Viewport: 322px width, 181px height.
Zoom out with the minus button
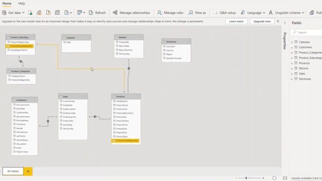(x=236, y=178)
